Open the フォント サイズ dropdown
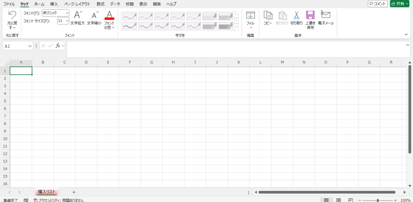This screenshot has width=413, height=202. [x=67, y=21]
